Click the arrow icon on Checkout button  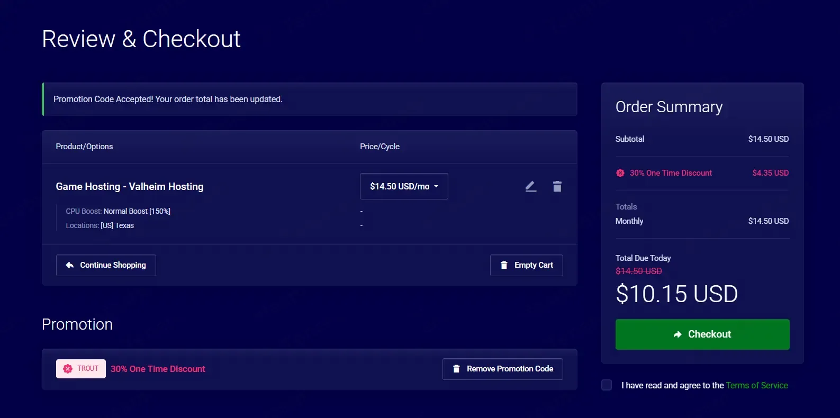[x=678, y=334]
